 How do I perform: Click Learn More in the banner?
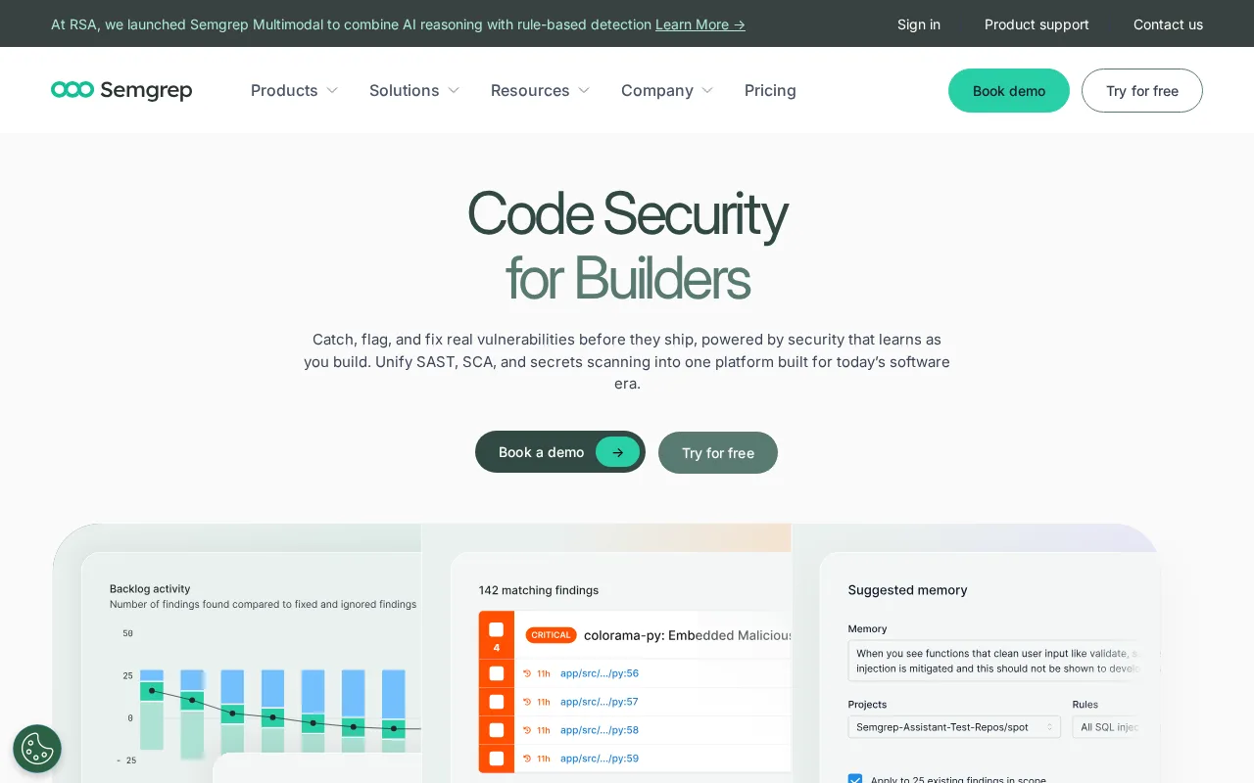pyautogui.click(x=700, y=24)
